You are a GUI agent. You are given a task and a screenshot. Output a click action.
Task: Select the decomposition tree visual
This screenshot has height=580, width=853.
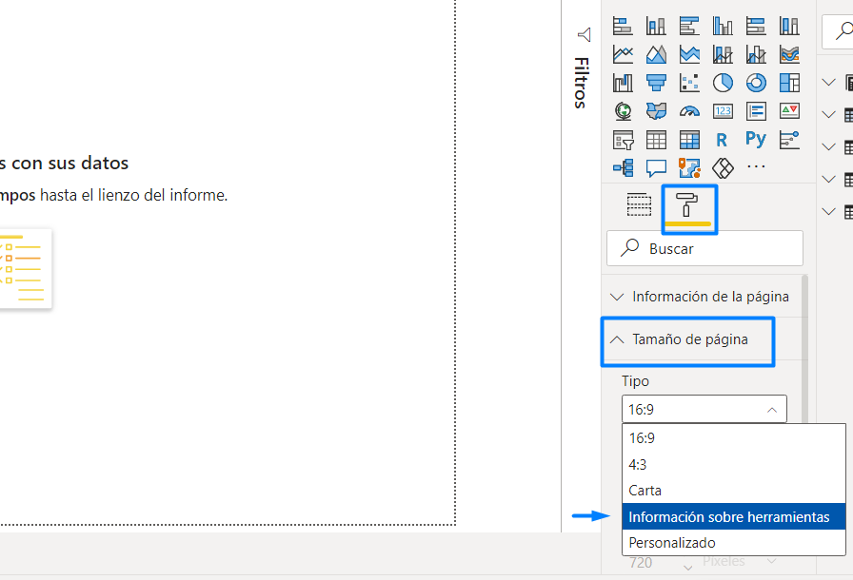[623, 168]
